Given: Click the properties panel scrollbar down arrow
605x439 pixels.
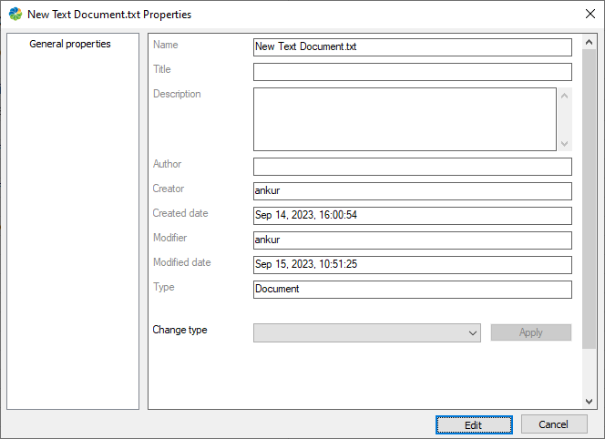Looking at the screenshot, I should click(x=590, y=401).
